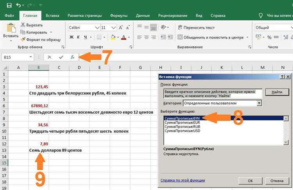Click the percent style icon

click(269, 37)
